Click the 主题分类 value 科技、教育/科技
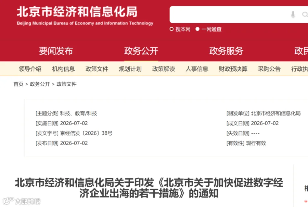Viewport: 308px width, 207px height. [79, 113]
